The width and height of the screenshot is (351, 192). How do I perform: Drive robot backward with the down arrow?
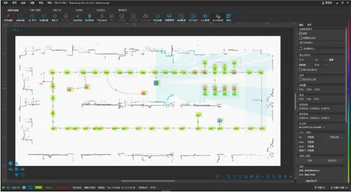pyautogui.click(x=17, y=175)
